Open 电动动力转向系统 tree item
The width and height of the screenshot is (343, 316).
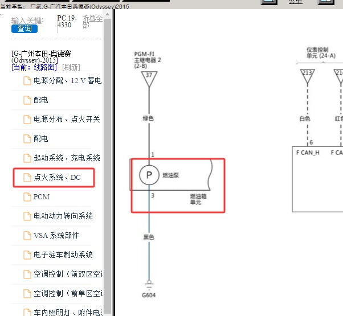click(x=63, y=216)
